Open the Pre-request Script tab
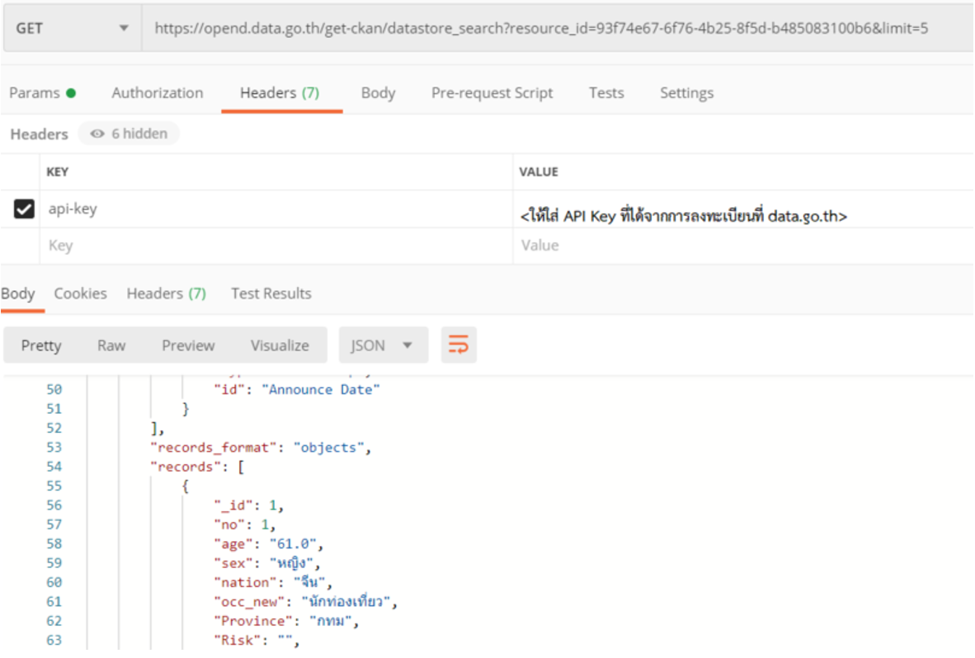 pos(492,92)
